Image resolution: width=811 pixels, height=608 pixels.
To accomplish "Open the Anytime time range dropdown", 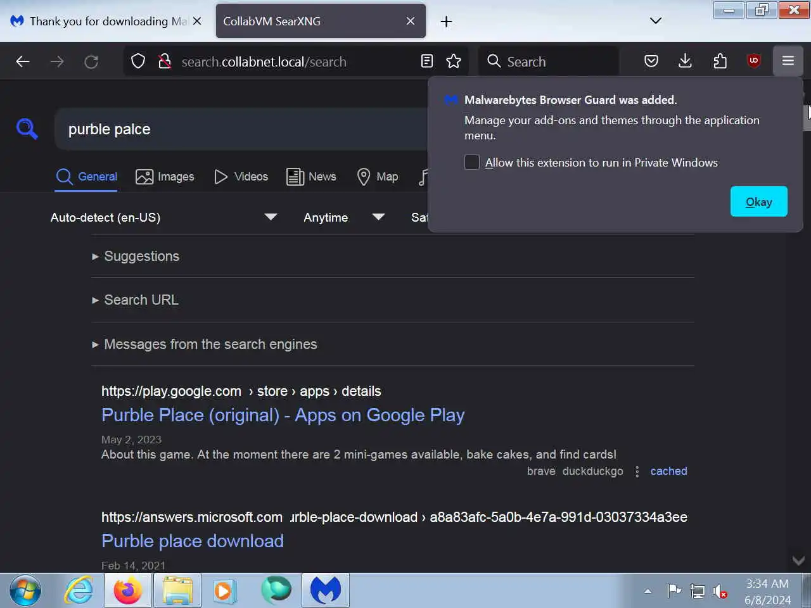I will click(344, 217).
